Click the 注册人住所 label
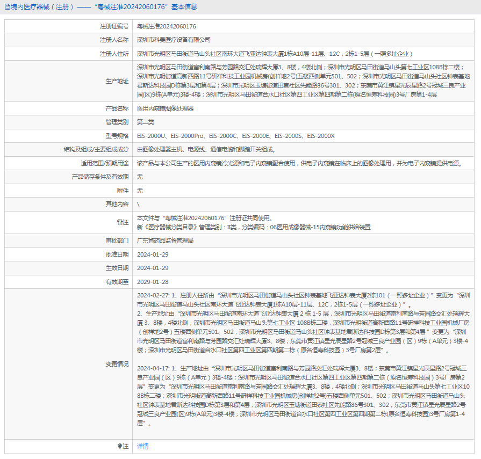Screen dimensions: 481x459 click(x=114, y=54)
